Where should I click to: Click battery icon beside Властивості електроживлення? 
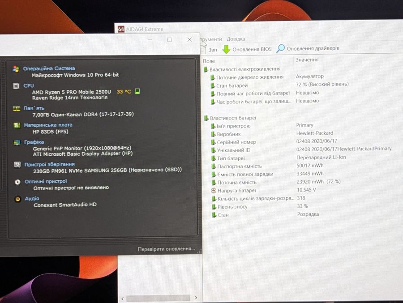(206, 69)
